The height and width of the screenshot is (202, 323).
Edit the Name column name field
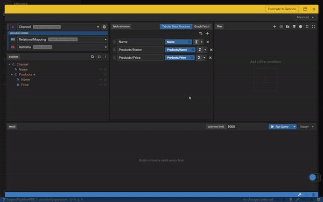(141, 42)
